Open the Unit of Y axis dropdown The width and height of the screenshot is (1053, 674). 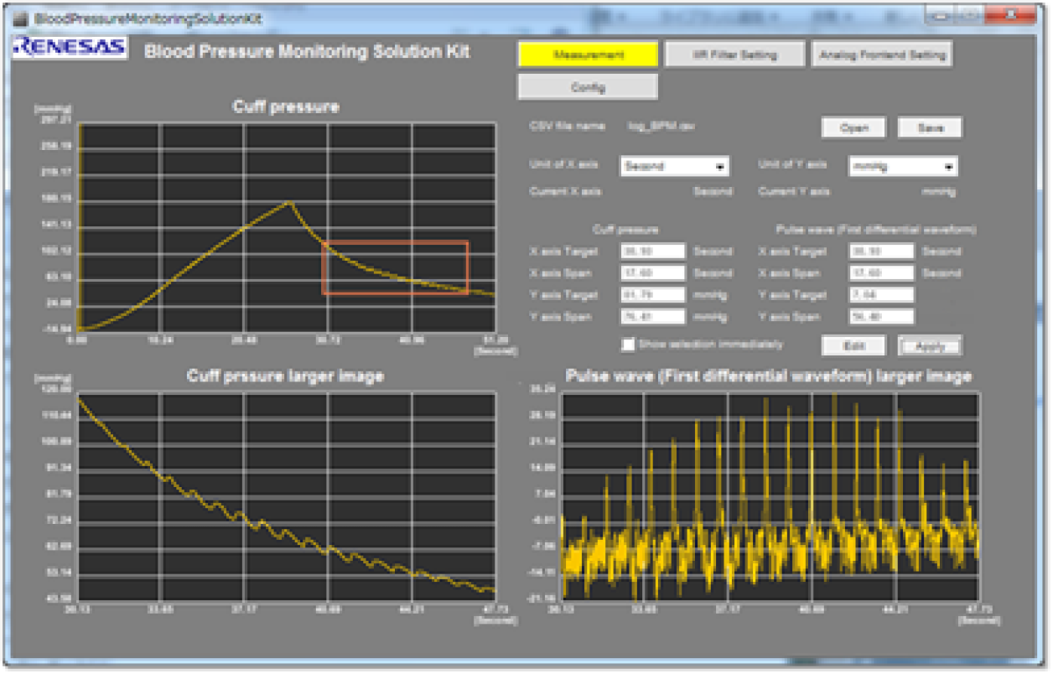902,166
